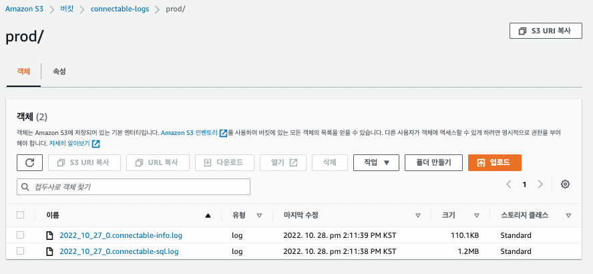Click the refresh objects icon button
The height and width of the screenshot is (274, 593).
click(x=29, y=162)
